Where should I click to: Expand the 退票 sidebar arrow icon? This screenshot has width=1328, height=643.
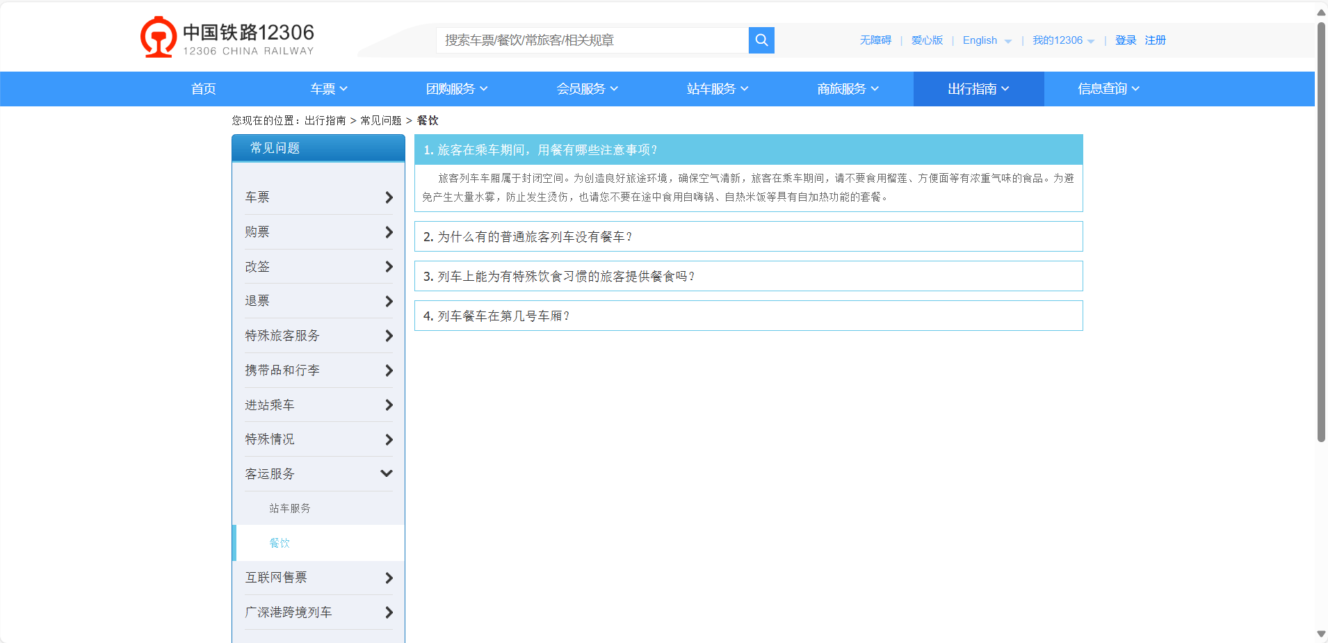389,301
